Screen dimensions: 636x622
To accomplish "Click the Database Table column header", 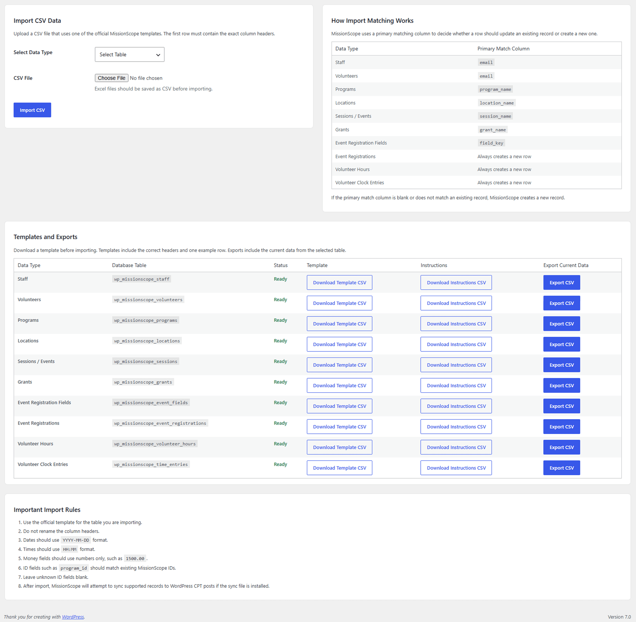I will 129,265.
